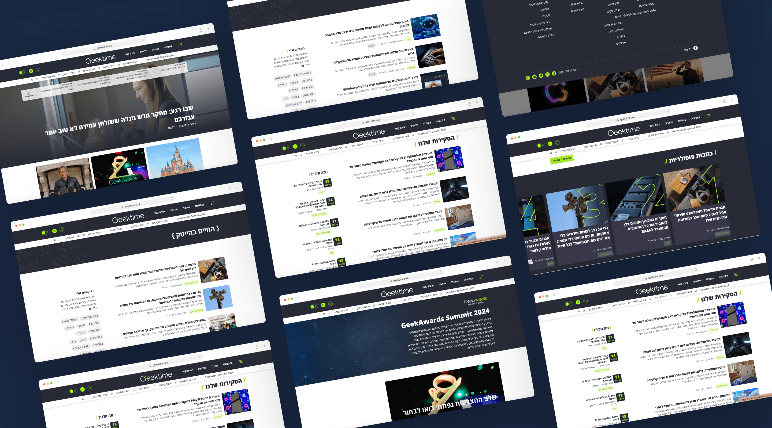Viewport: 772px width, 428px height.
Task: Open a new tab in the hero window
Action: point(208,29)
